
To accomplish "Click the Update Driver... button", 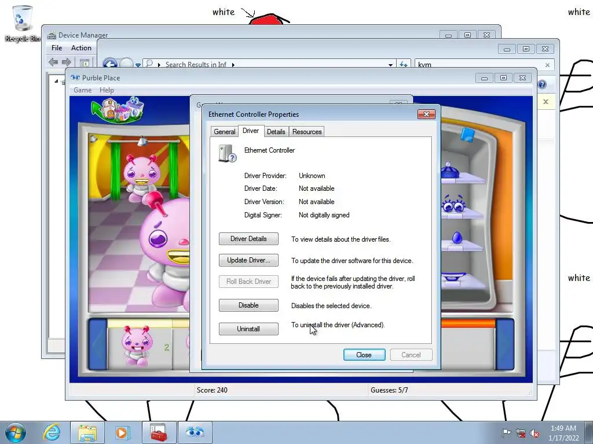I will (x=248, y=260).
